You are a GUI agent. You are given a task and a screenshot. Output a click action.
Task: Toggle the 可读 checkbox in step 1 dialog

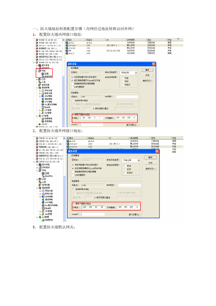tap(123, 78)
